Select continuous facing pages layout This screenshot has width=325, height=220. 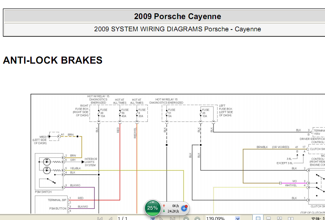(279, 218)
